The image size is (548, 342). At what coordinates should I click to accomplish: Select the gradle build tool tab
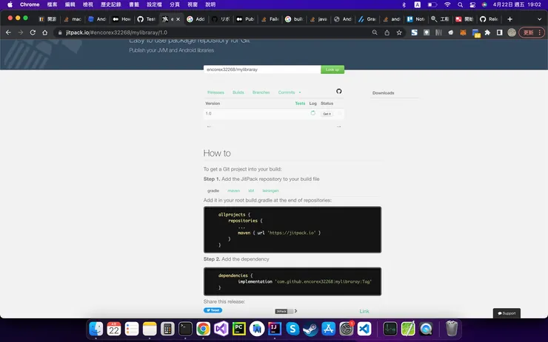click(213, 191)
